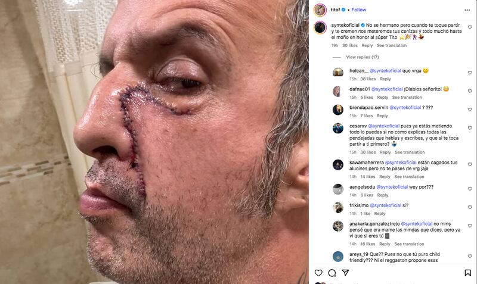The height and width of the screenshot is (284, 477).
Task: See translation of syntekoficial's comment
Action: click(x=392, y=45)
